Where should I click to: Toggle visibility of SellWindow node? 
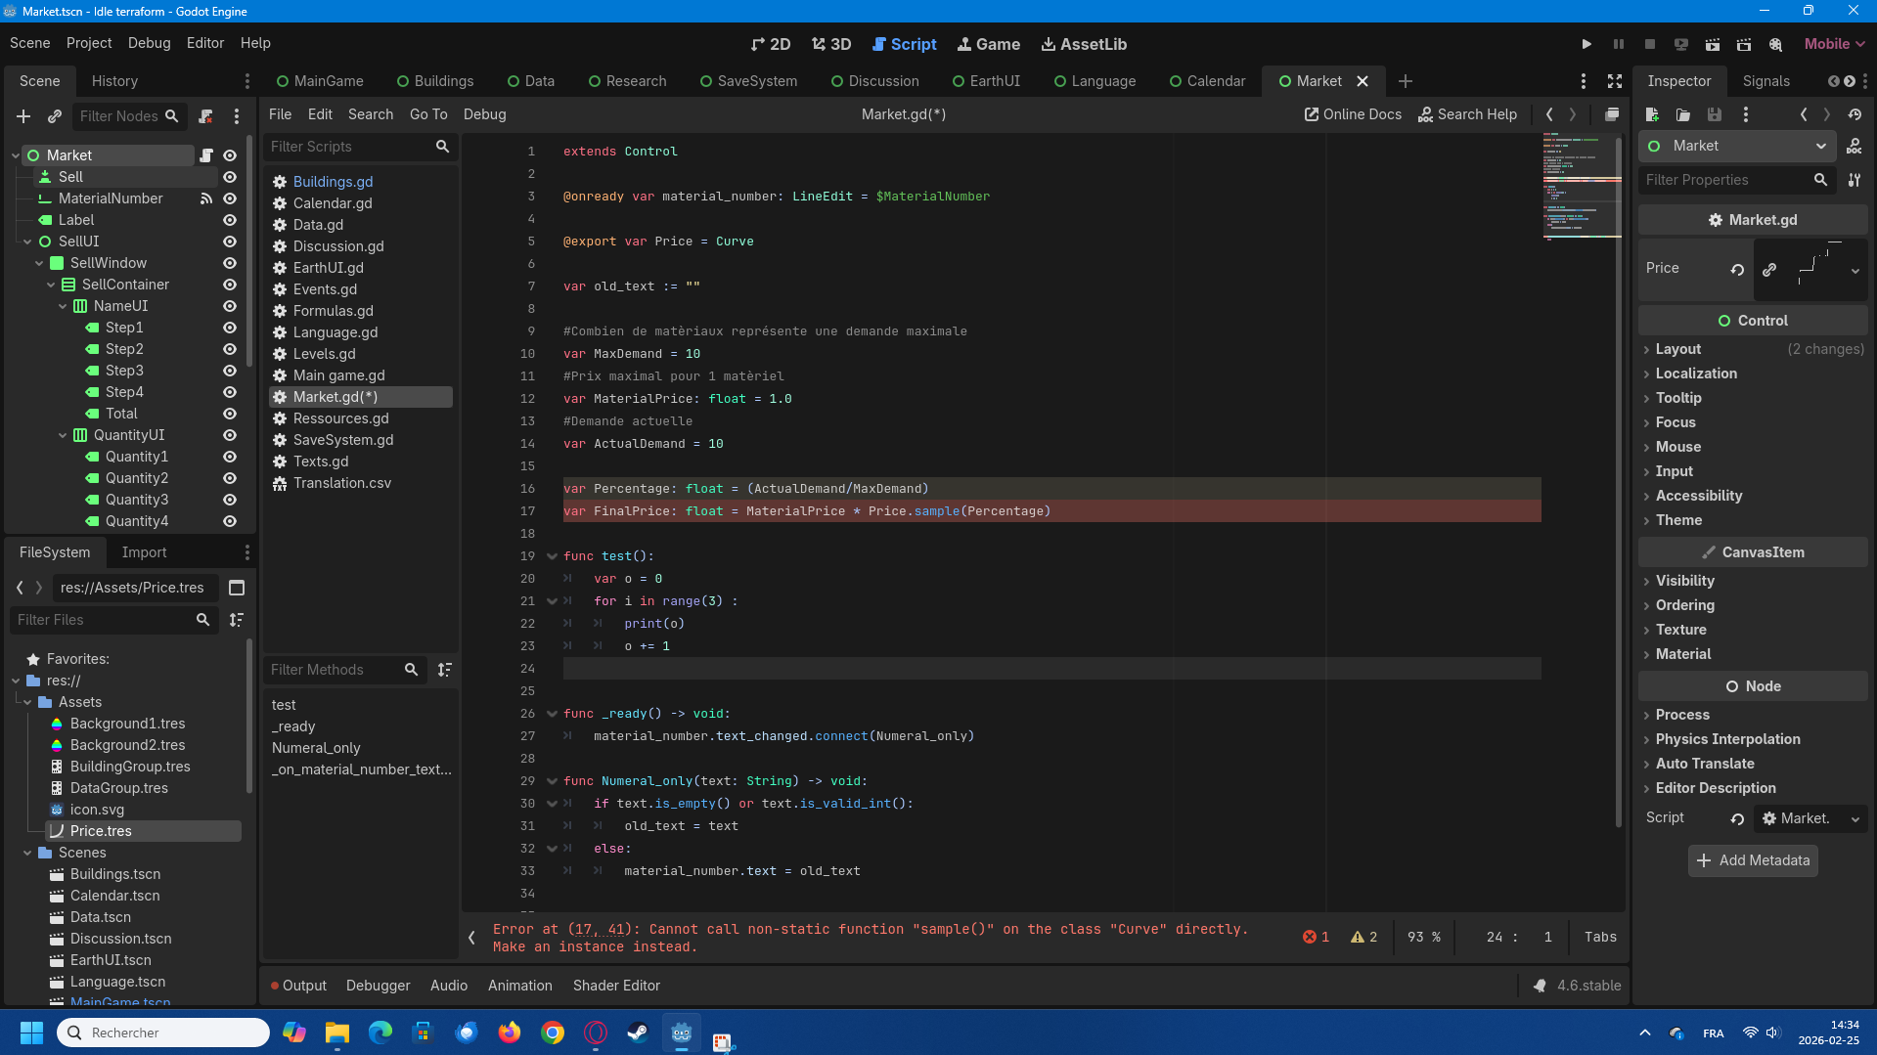230,263
